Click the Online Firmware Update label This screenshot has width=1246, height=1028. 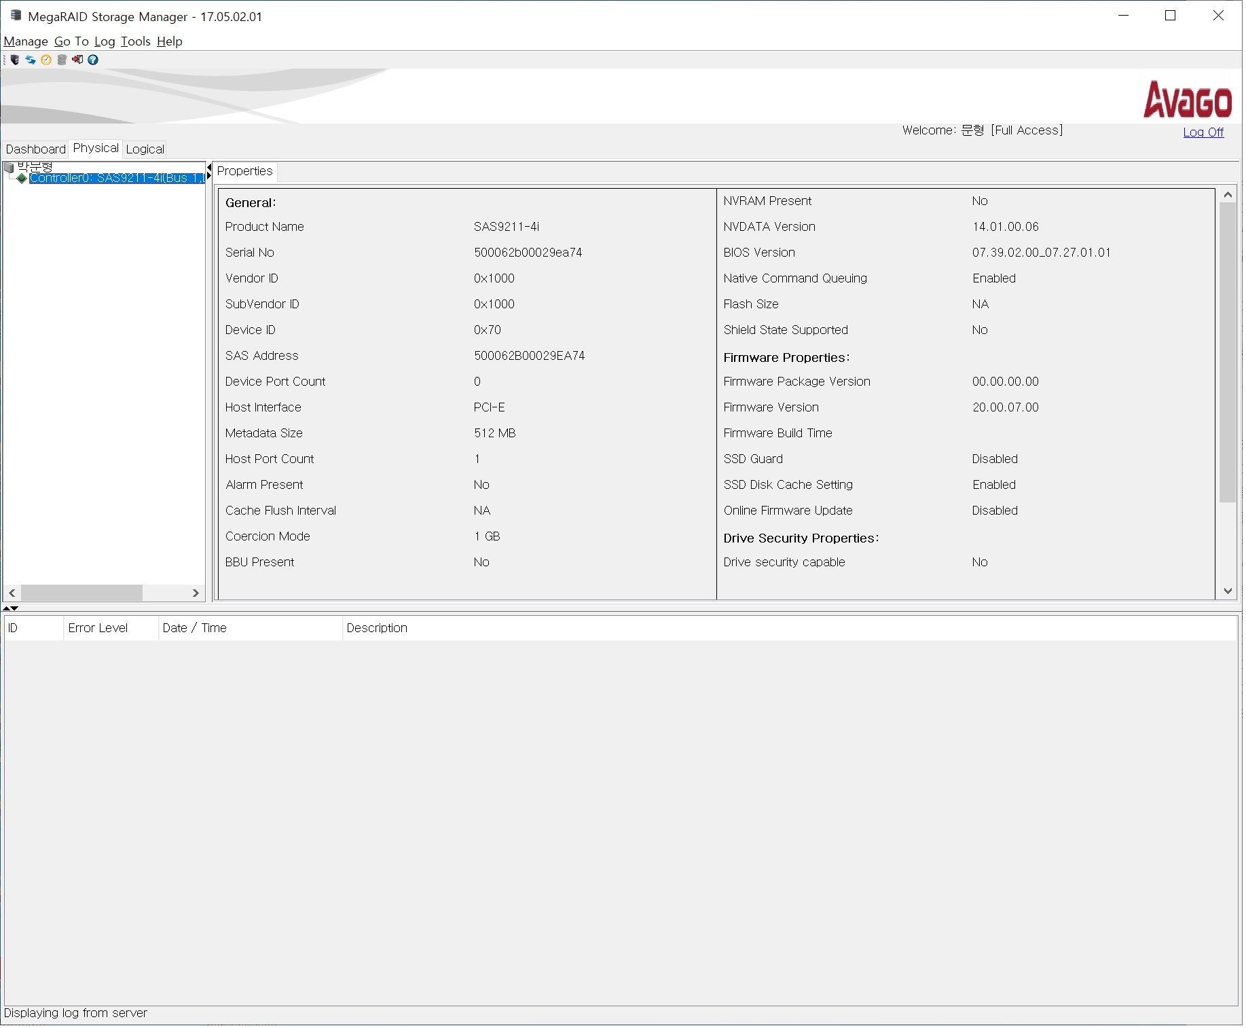[788, 511]
